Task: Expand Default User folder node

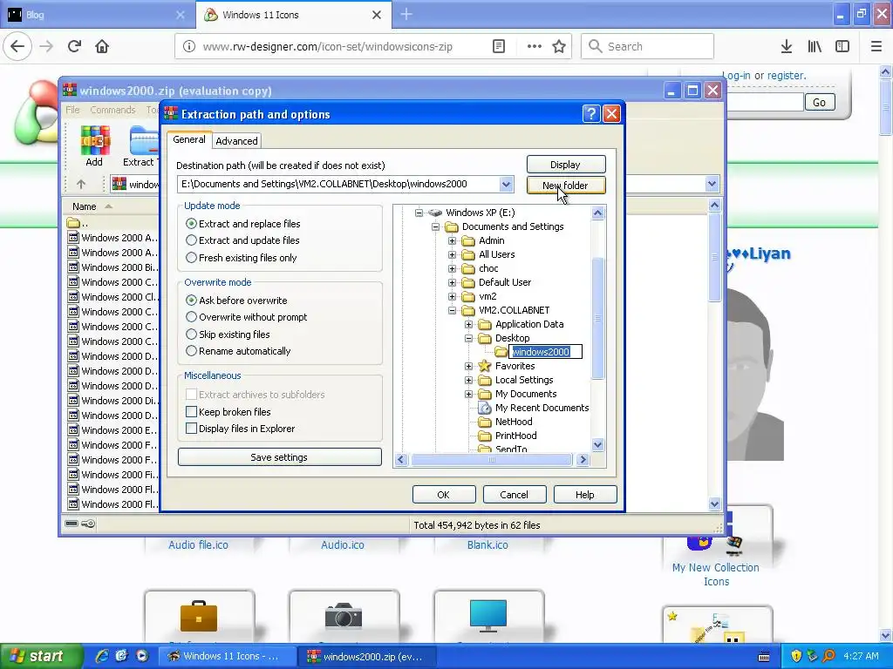Action: (x=453, y=282)
